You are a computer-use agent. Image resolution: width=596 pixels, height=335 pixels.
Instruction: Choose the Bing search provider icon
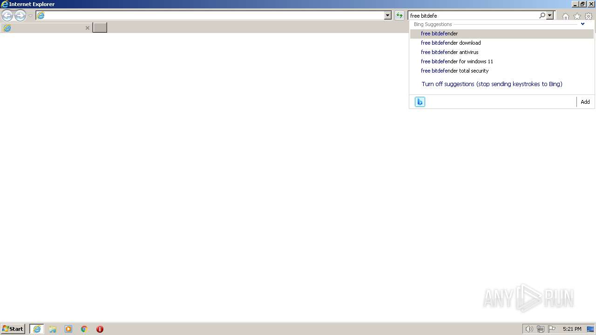[x=420, y=102]
